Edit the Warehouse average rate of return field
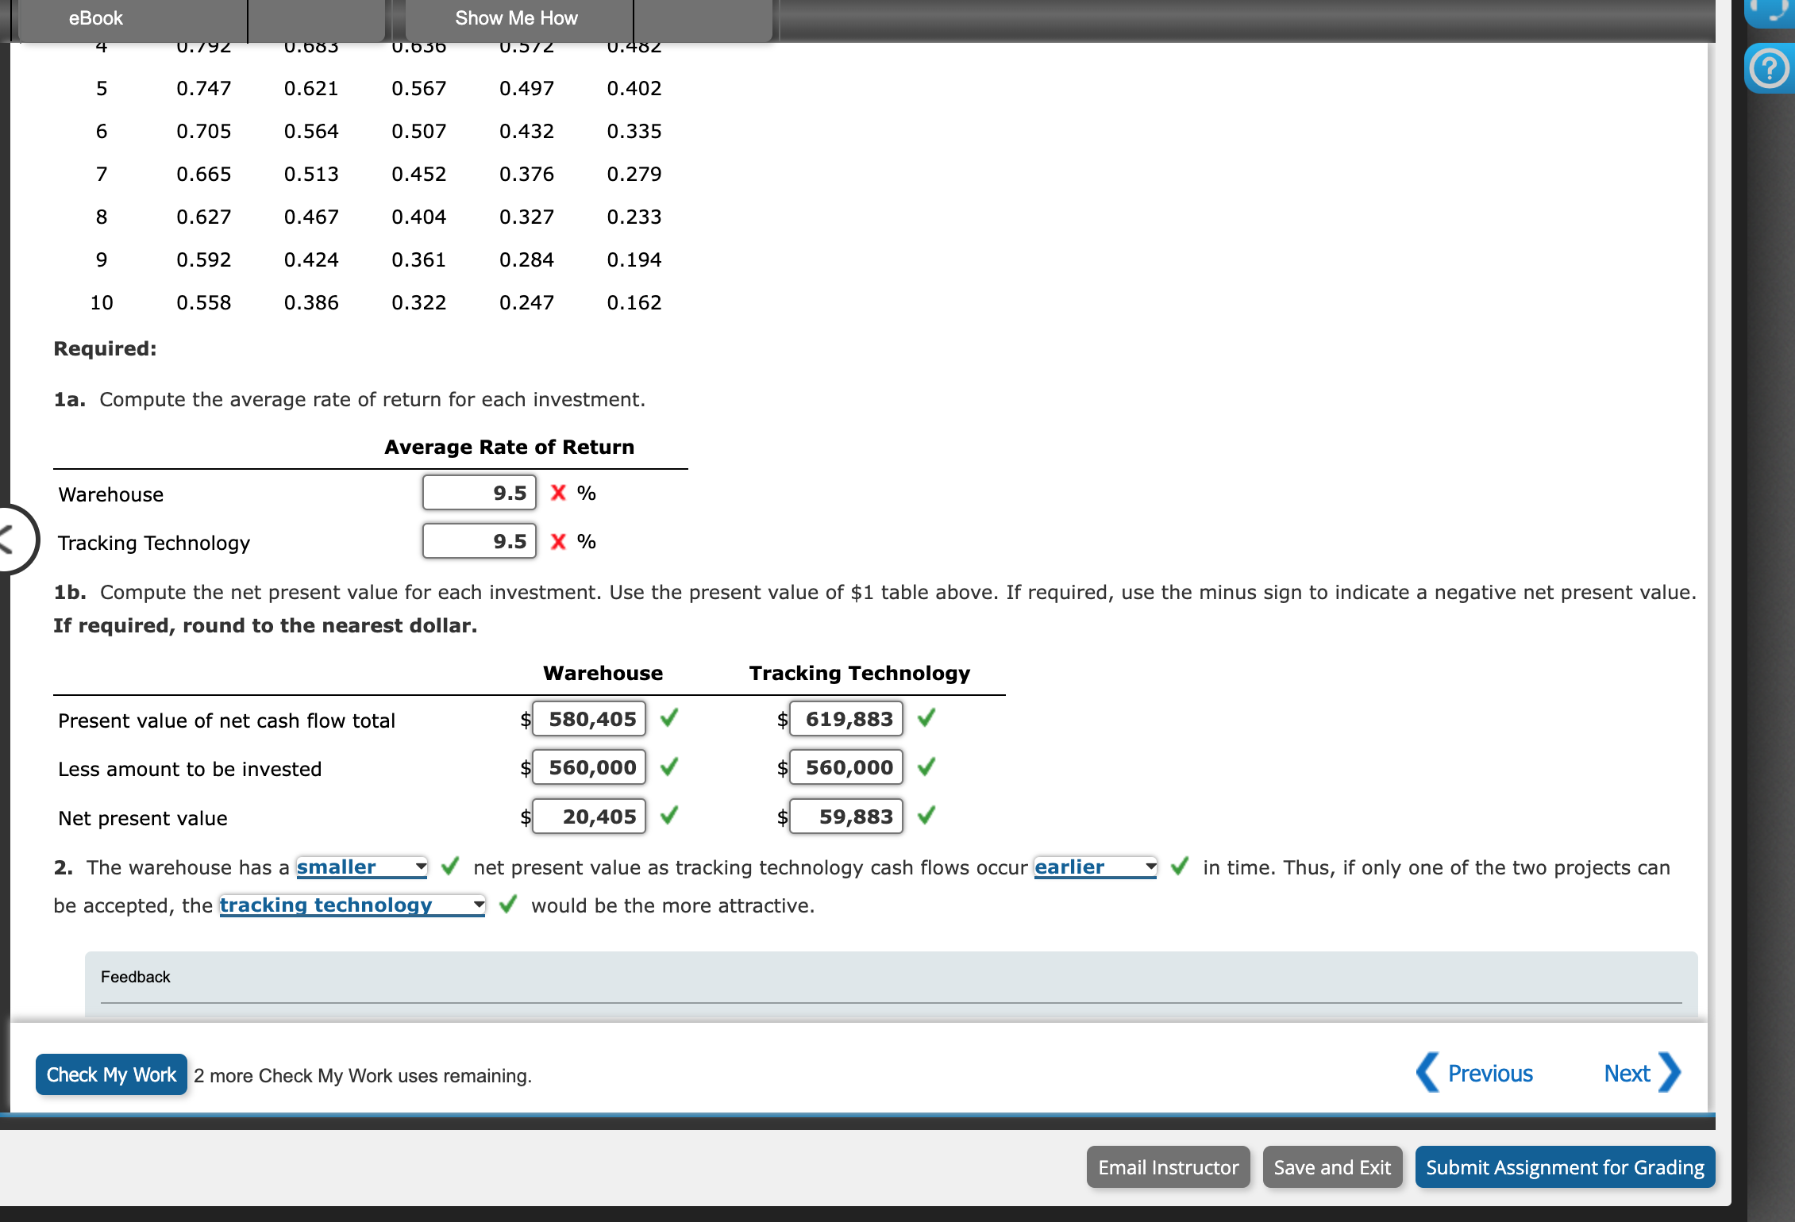This screenshot has height=1222, width=1795. (x=480, y=493)
